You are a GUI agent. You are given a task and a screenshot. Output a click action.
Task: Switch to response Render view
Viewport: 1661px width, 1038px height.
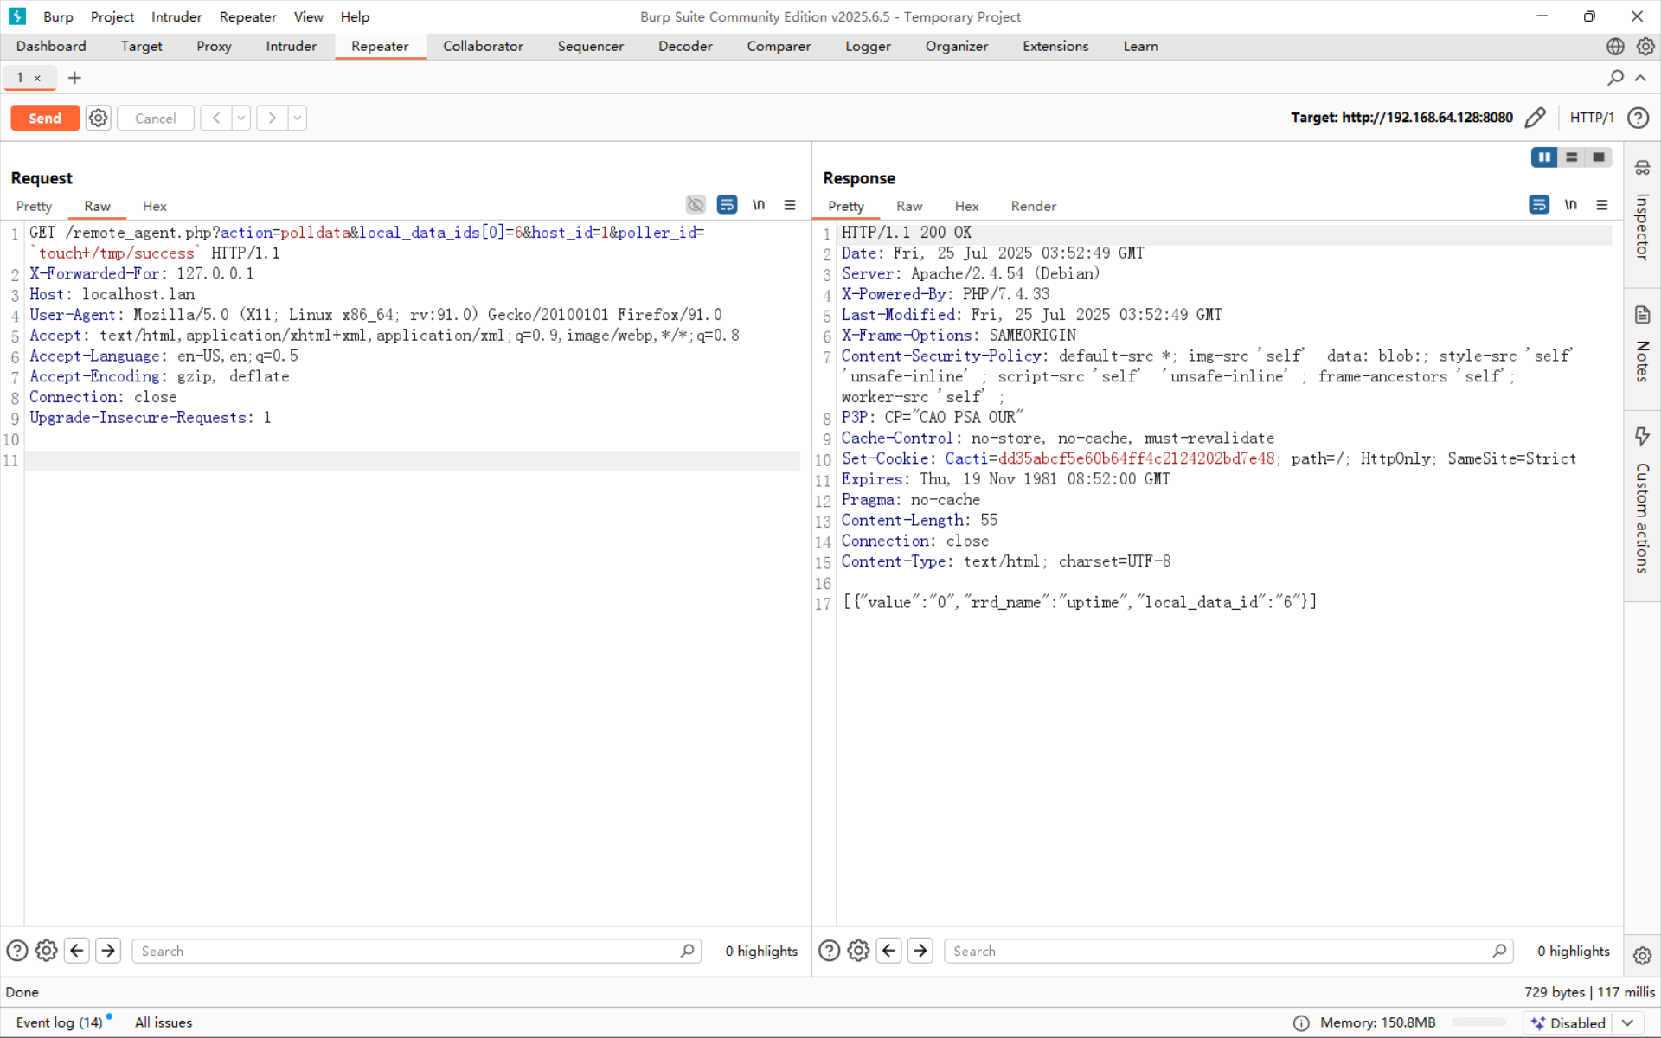coord(1034,206)
